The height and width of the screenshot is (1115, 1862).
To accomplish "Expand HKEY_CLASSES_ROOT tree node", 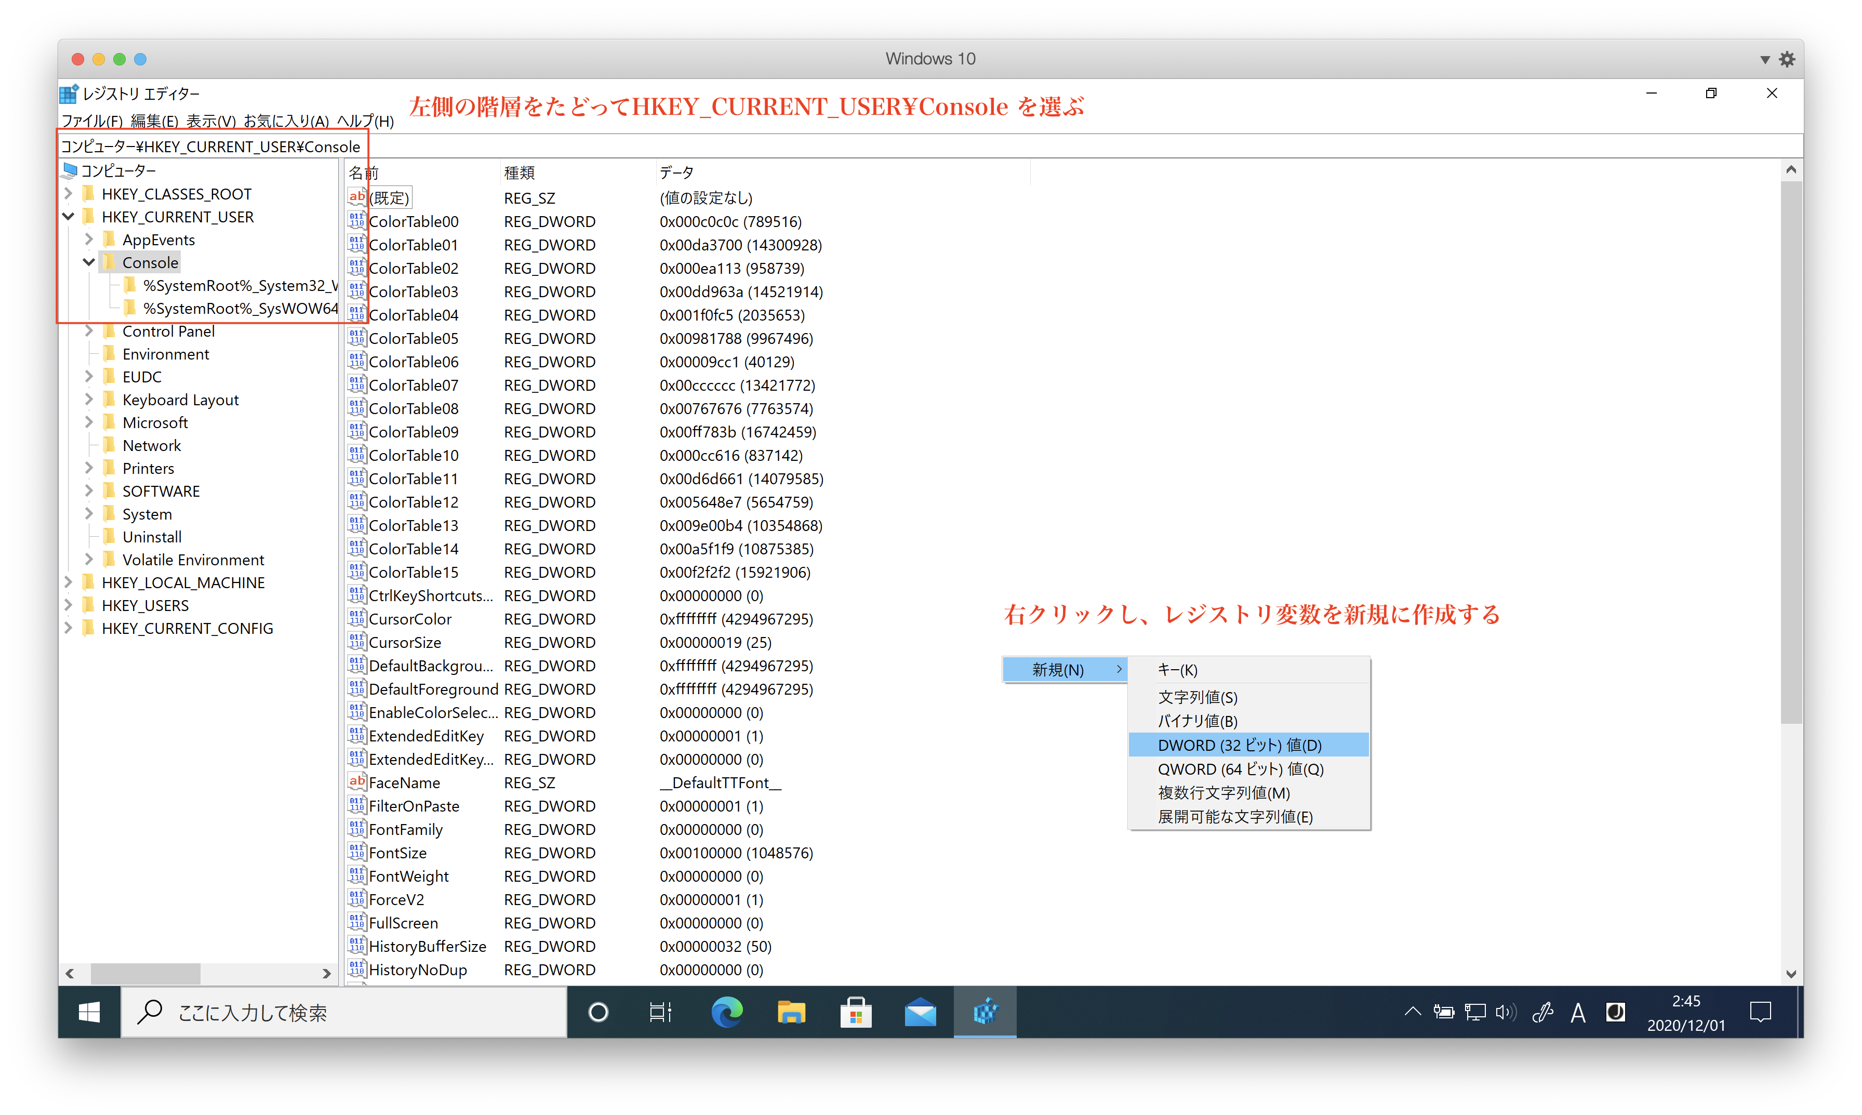I will [69, 194].
